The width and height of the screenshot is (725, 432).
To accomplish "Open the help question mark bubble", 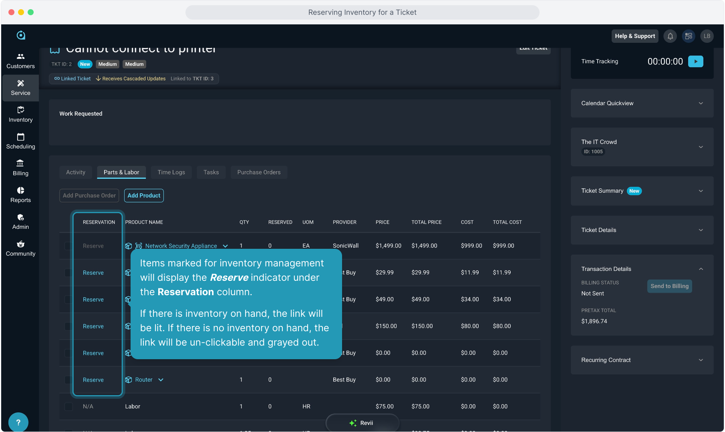I will tap(18, 422).
